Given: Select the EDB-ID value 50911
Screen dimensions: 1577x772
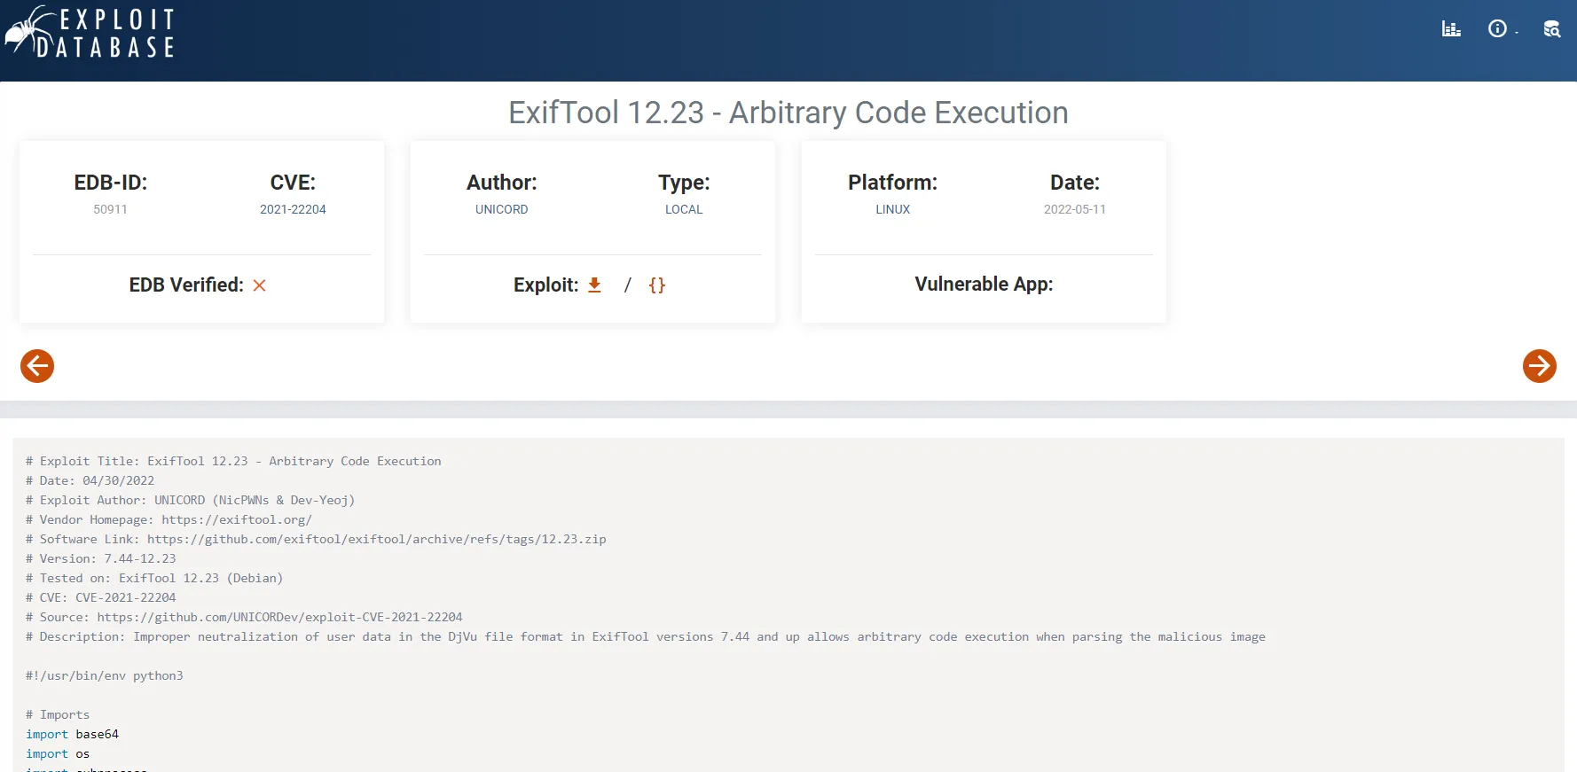Looking at the screenshot, I should [x=111, y=209].
